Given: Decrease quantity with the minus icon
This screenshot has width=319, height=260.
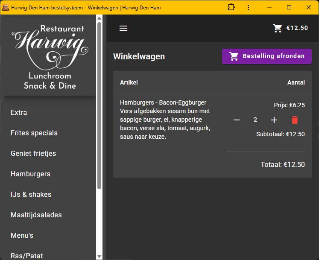Looking at the screenshot, I should 237,120.
